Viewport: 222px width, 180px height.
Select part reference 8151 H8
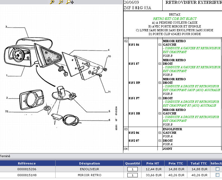(134, 113)
